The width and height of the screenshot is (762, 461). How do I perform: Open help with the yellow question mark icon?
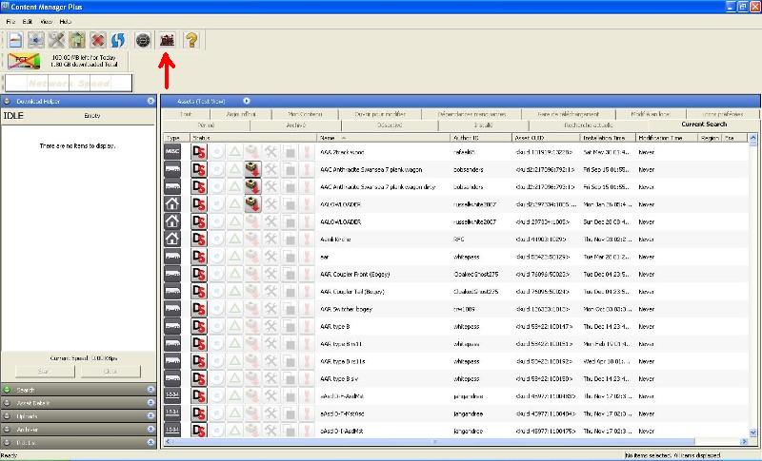[x=191, y=40]
